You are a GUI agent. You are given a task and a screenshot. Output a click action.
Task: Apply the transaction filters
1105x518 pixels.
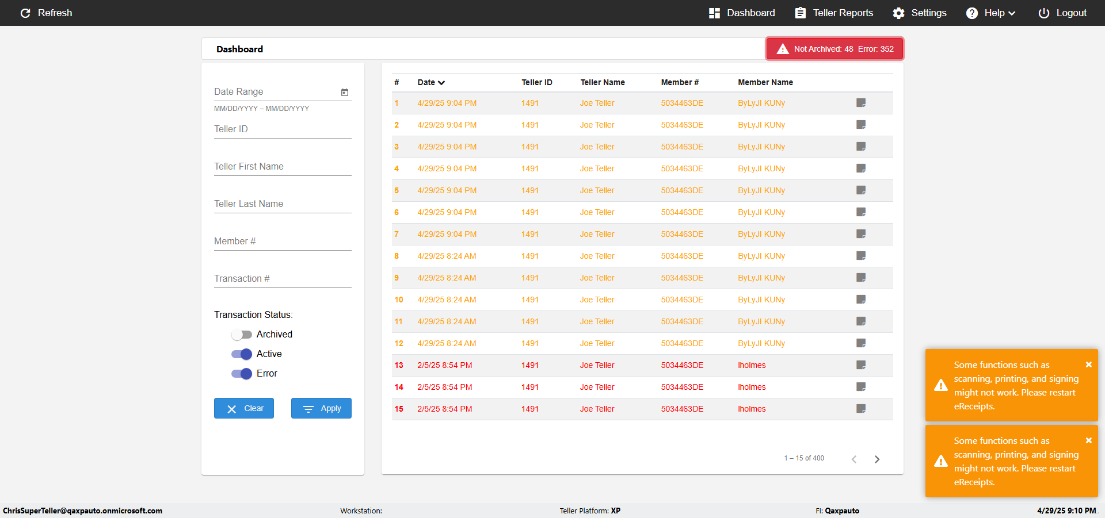[321, 408]
